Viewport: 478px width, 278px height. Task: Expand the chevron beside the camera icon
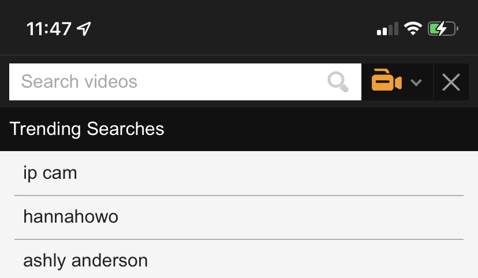click(x=416, y=82)
